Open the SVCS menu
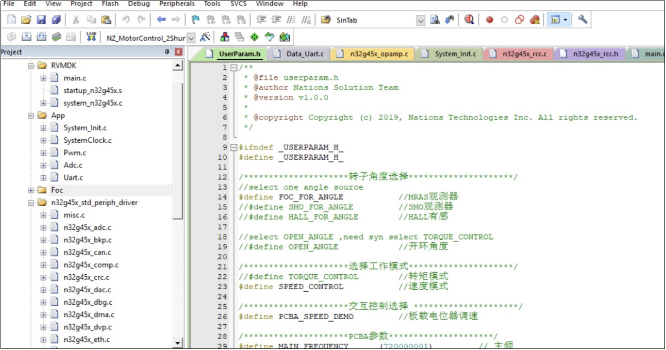 tap(238, 4)
